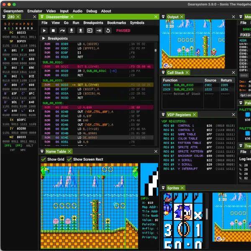Open the Disassembler Symbols menu
Image resolution: width=251 pixels, height=251 pixels.
tap(137, 23)
